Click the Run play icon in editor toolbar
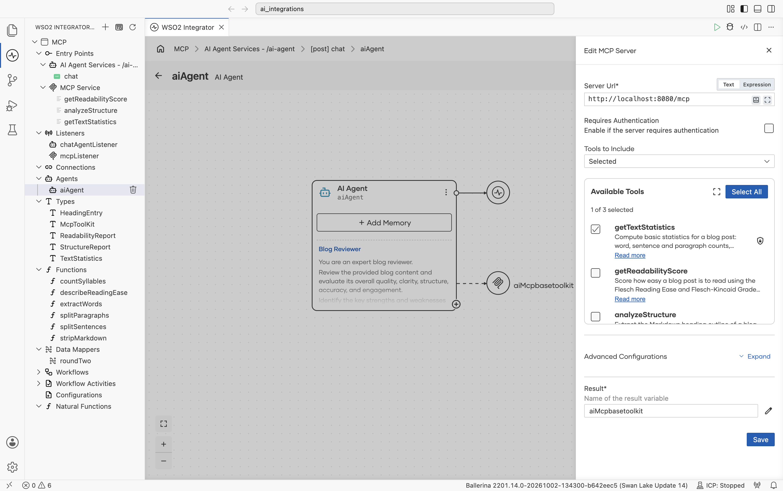This screenshot has width=783, height=491. (x=717, y=27)
